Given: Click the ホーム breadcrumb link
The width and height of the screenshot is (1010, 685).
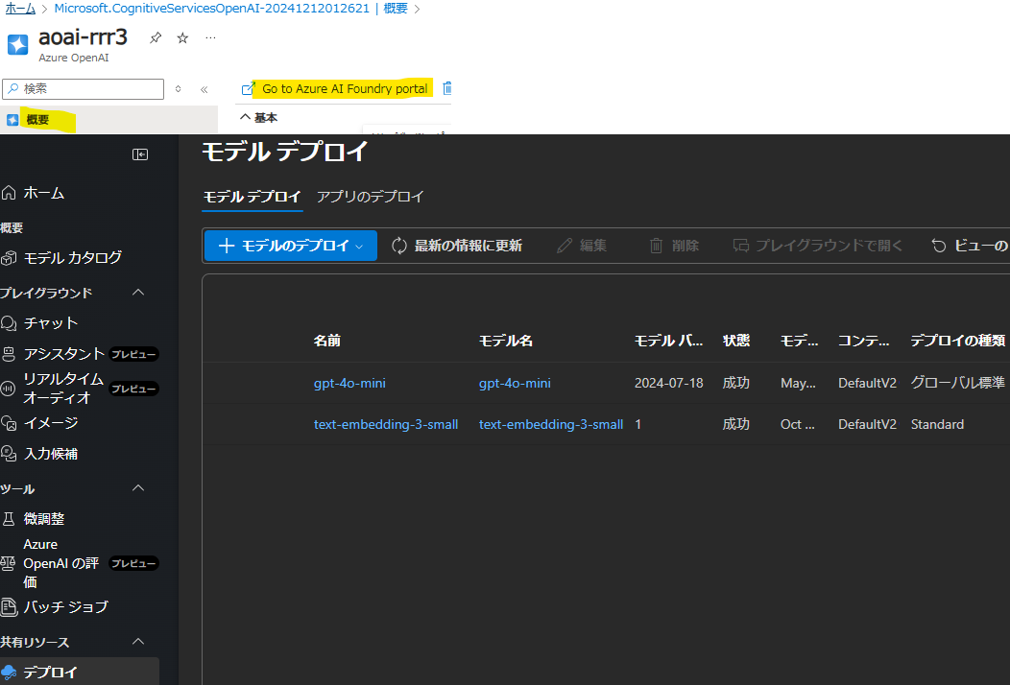Looking at the screenshot, I should 20,9.
